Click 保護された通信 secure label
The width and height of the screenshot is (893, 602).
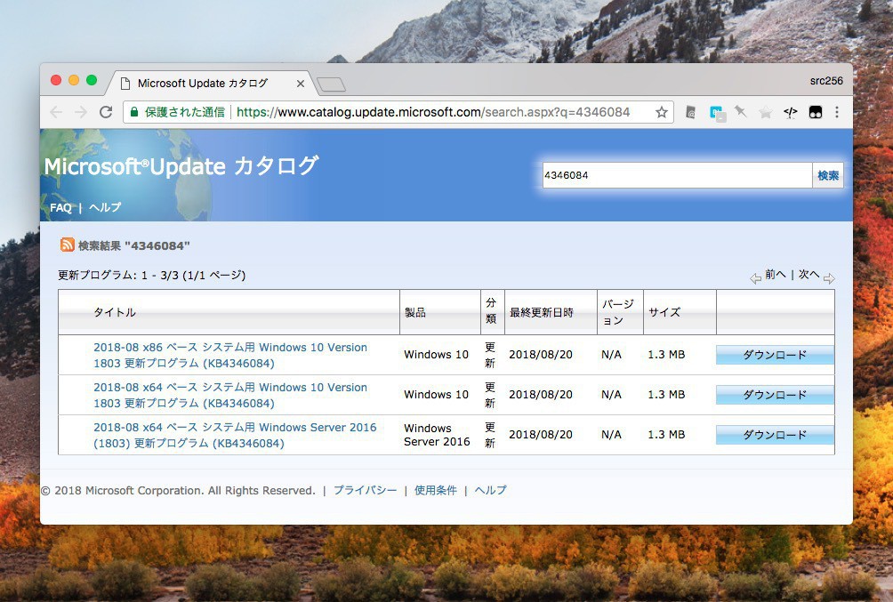point(184,112)
